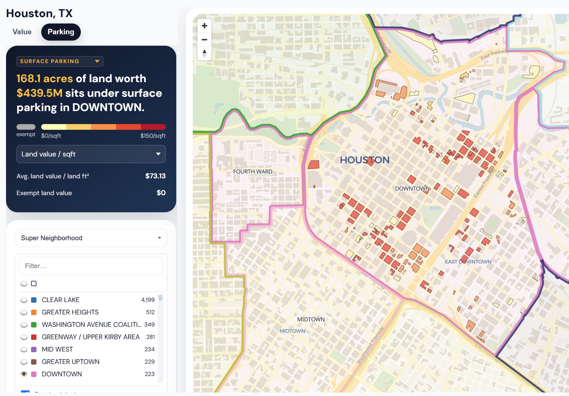Image resolution: width=569 pixels, height=396 pixels.
Task: Zoom out on the map
Action: [x=204, y=40]
